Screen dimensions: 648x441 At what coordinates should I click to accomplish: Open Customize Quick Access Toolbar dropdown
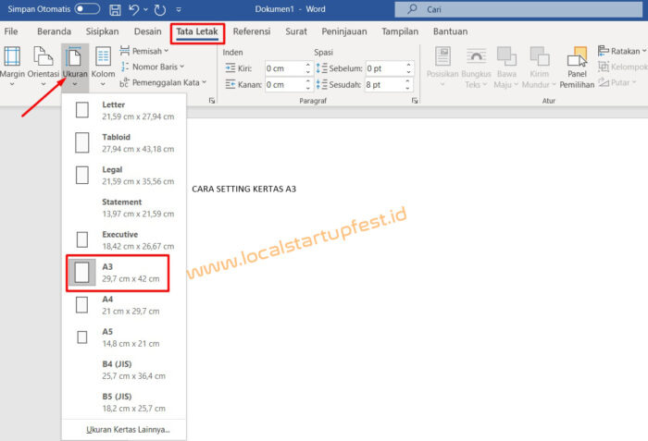click(179, 9)
